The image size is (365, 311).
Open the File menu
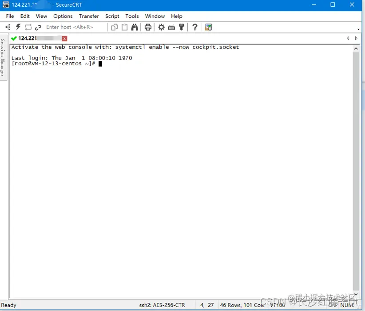pyautogui.click(x=10, y=16)
